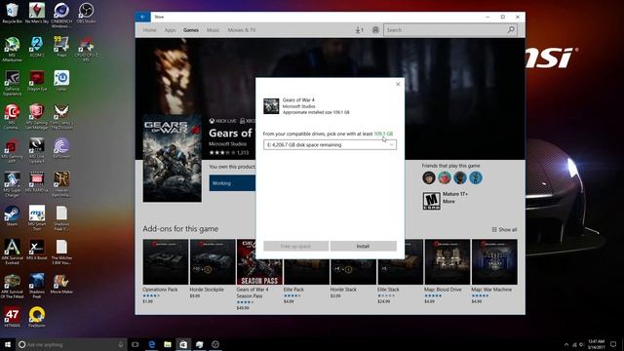This screenshot has height=351, width=624.
Task: Open Gears of War 4 Season Pass thumbnail
Action: tap(259, 261)
